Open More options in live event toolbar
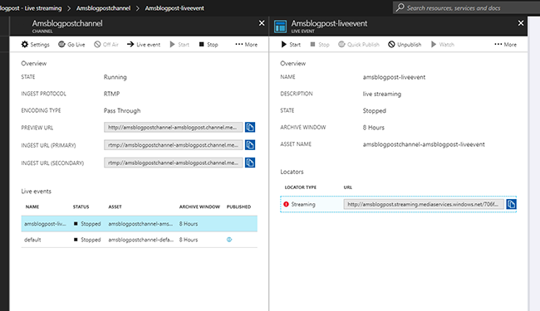Screen dimensions: 540x311 505,44
